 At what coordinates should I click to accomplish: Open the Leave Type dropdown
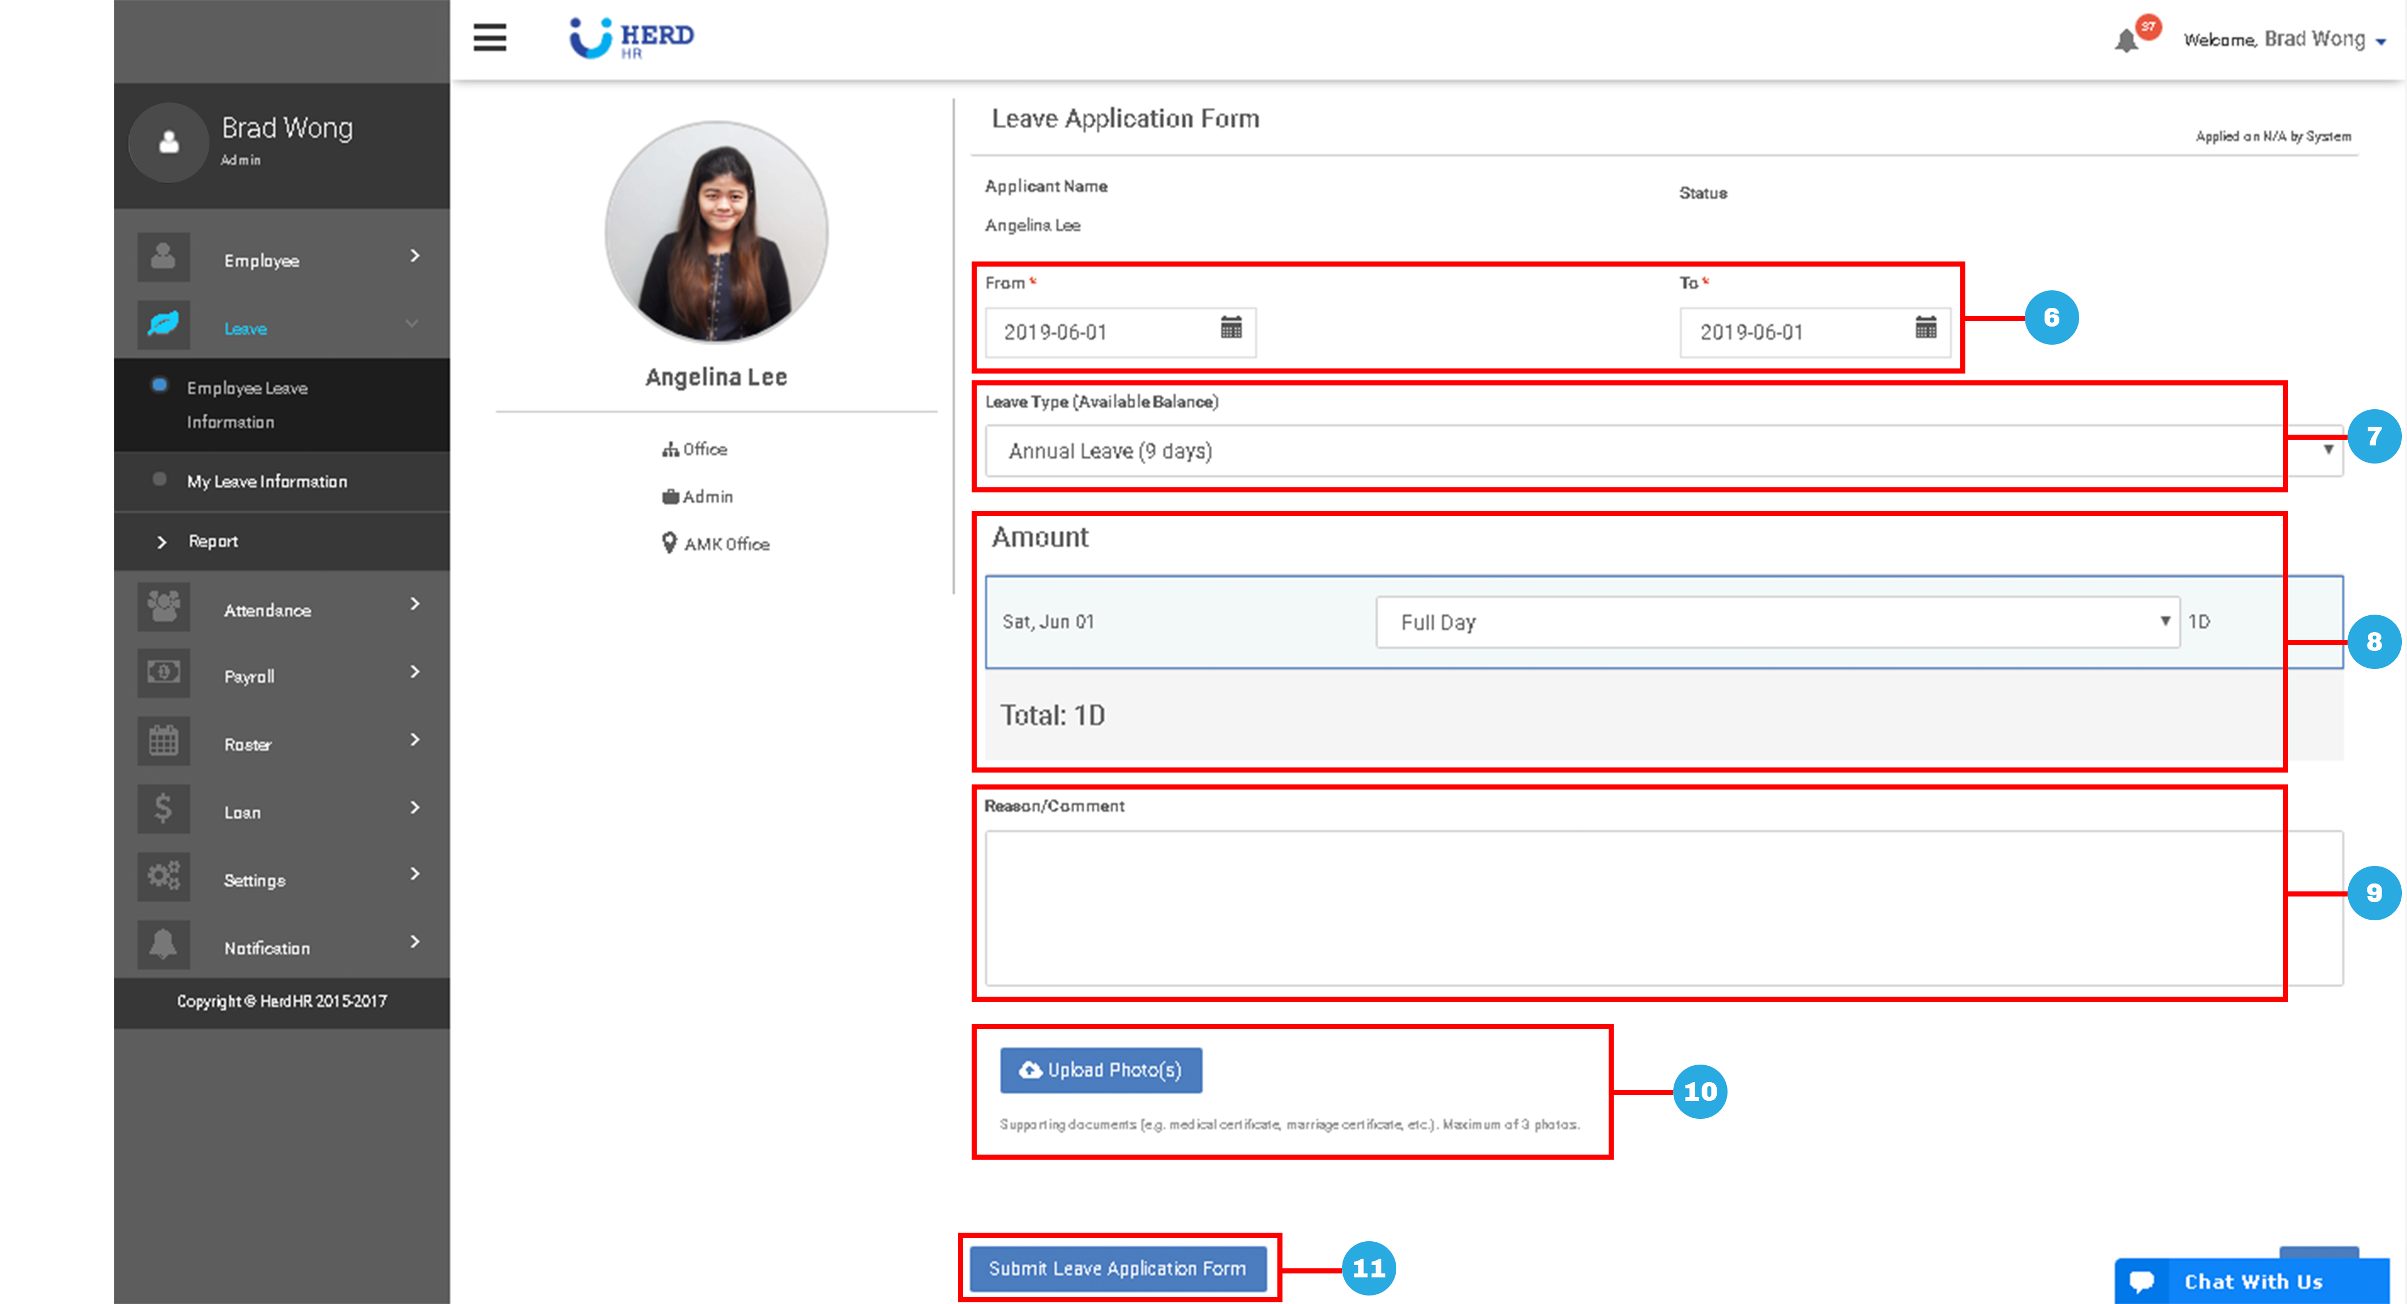click(1663, 451)
